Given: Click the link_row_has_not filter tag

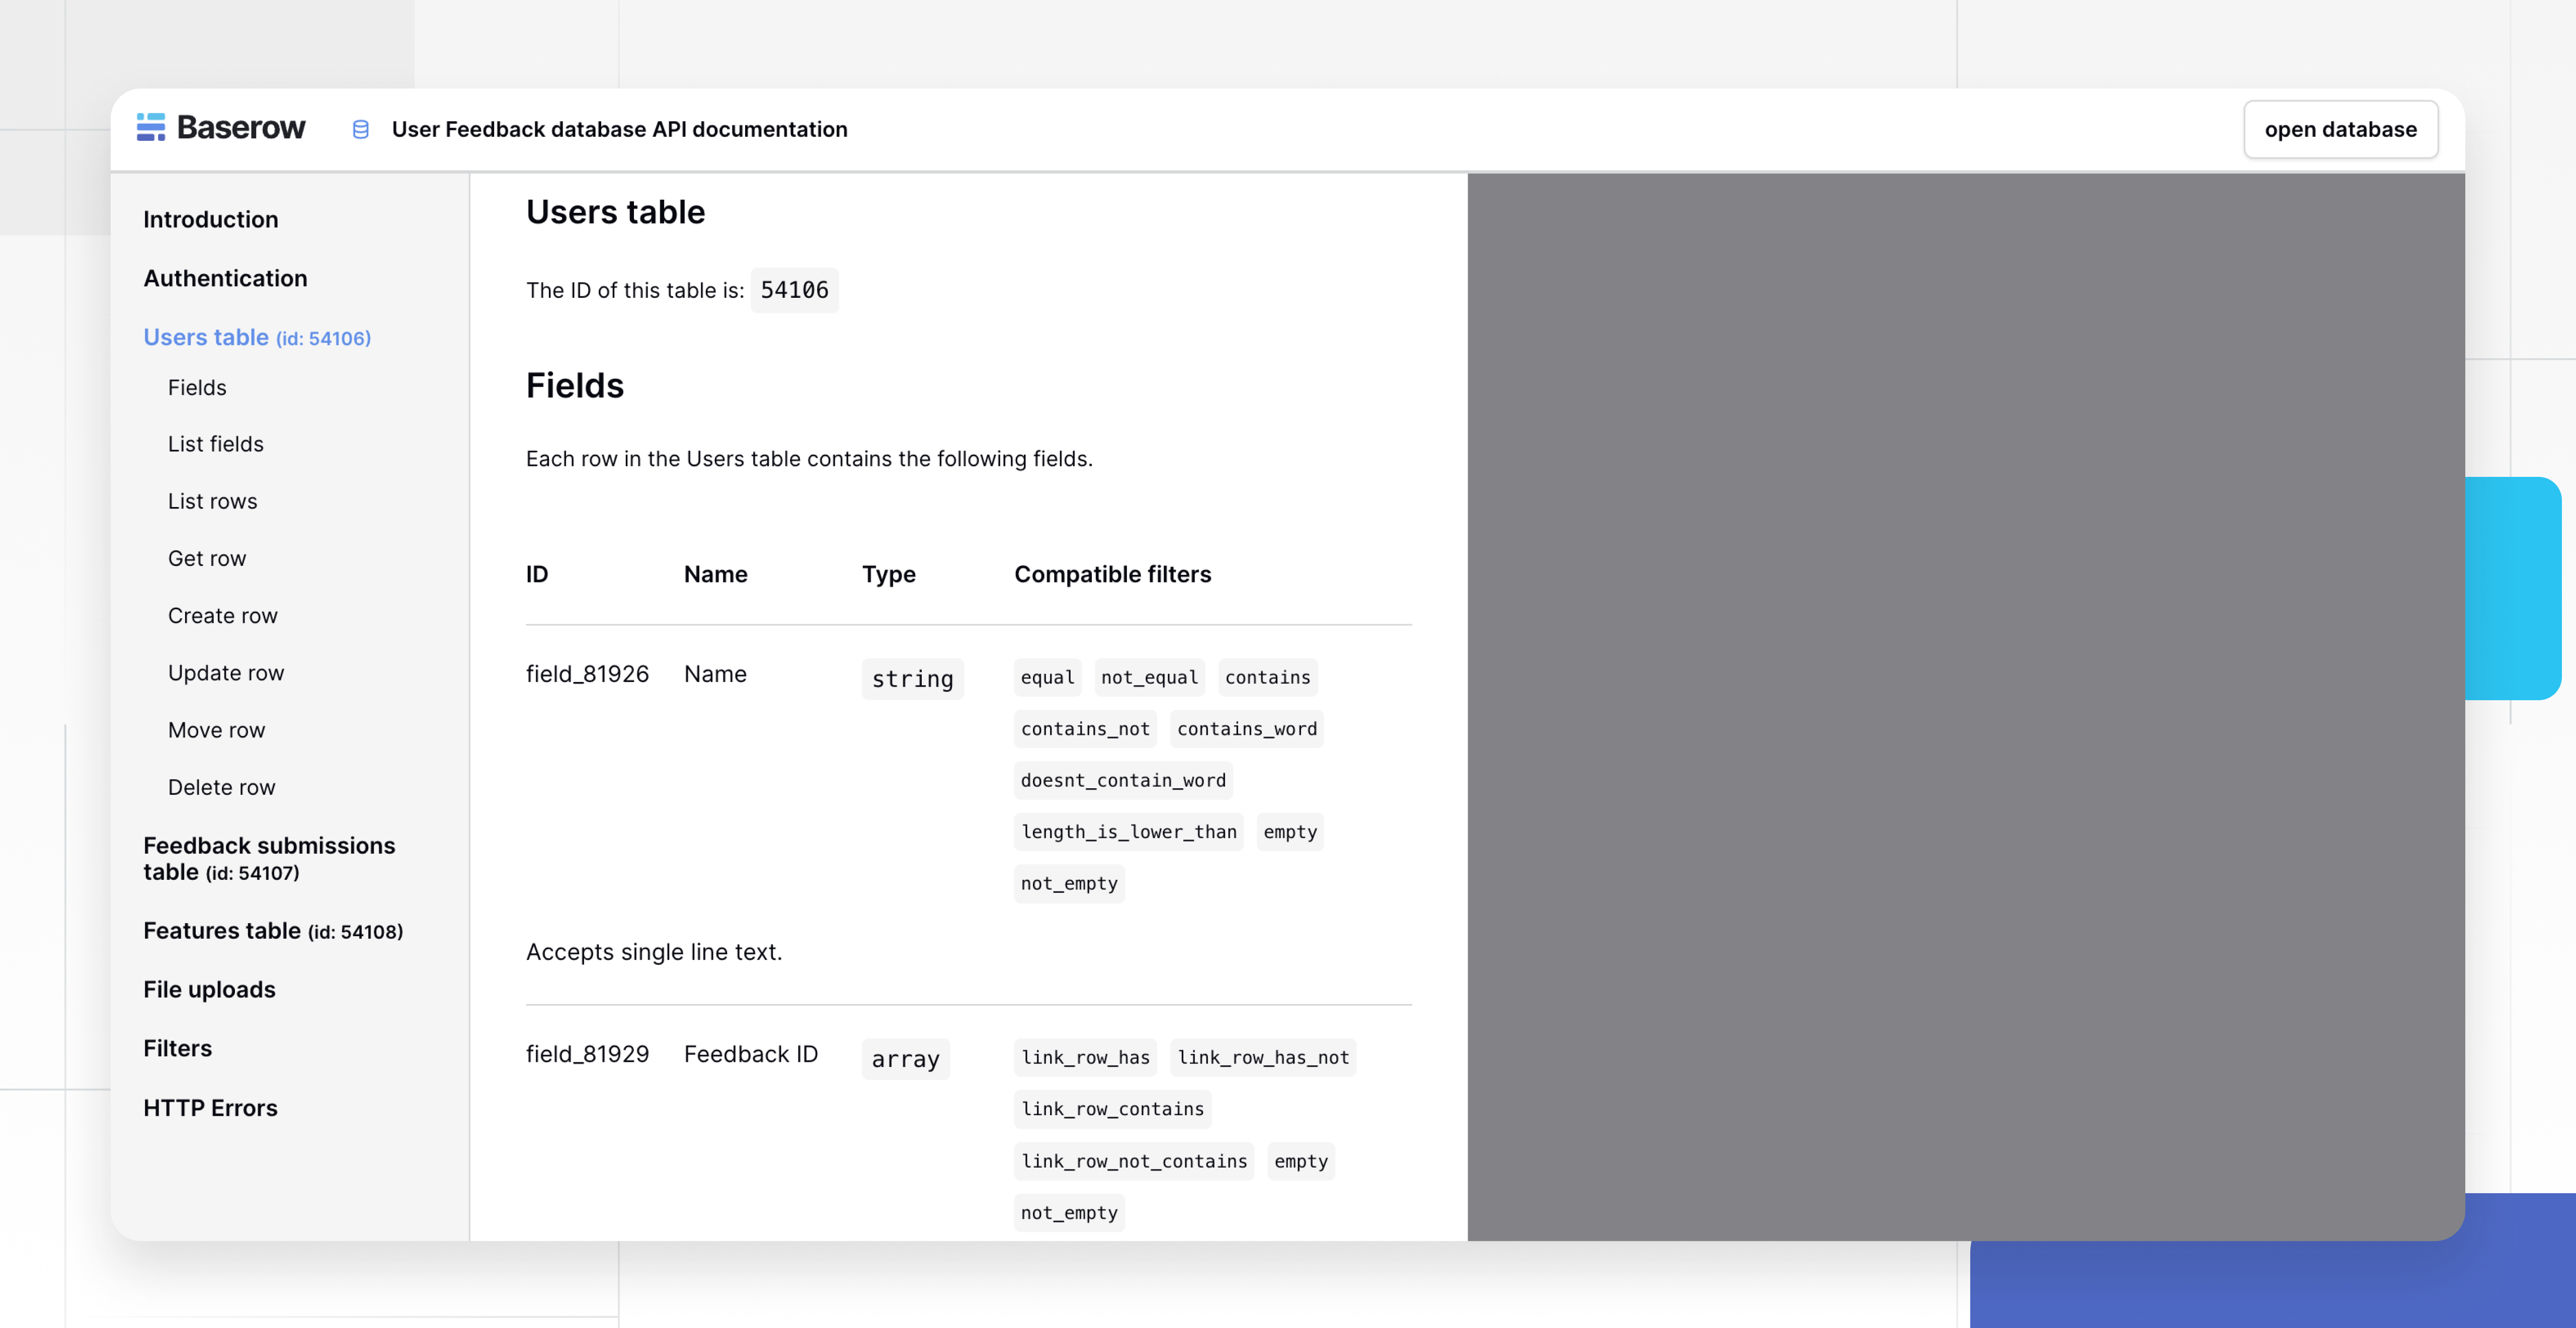Looking at the screenshot, I should (1263, 1057).
